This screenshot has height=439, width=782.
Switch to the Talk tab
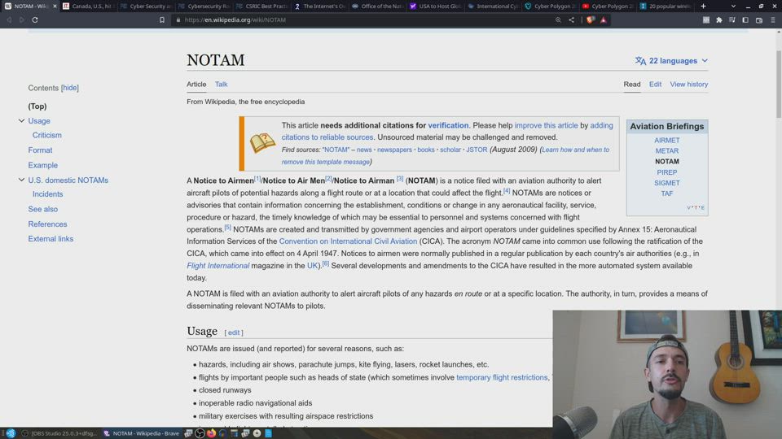[x=221, y=85]
